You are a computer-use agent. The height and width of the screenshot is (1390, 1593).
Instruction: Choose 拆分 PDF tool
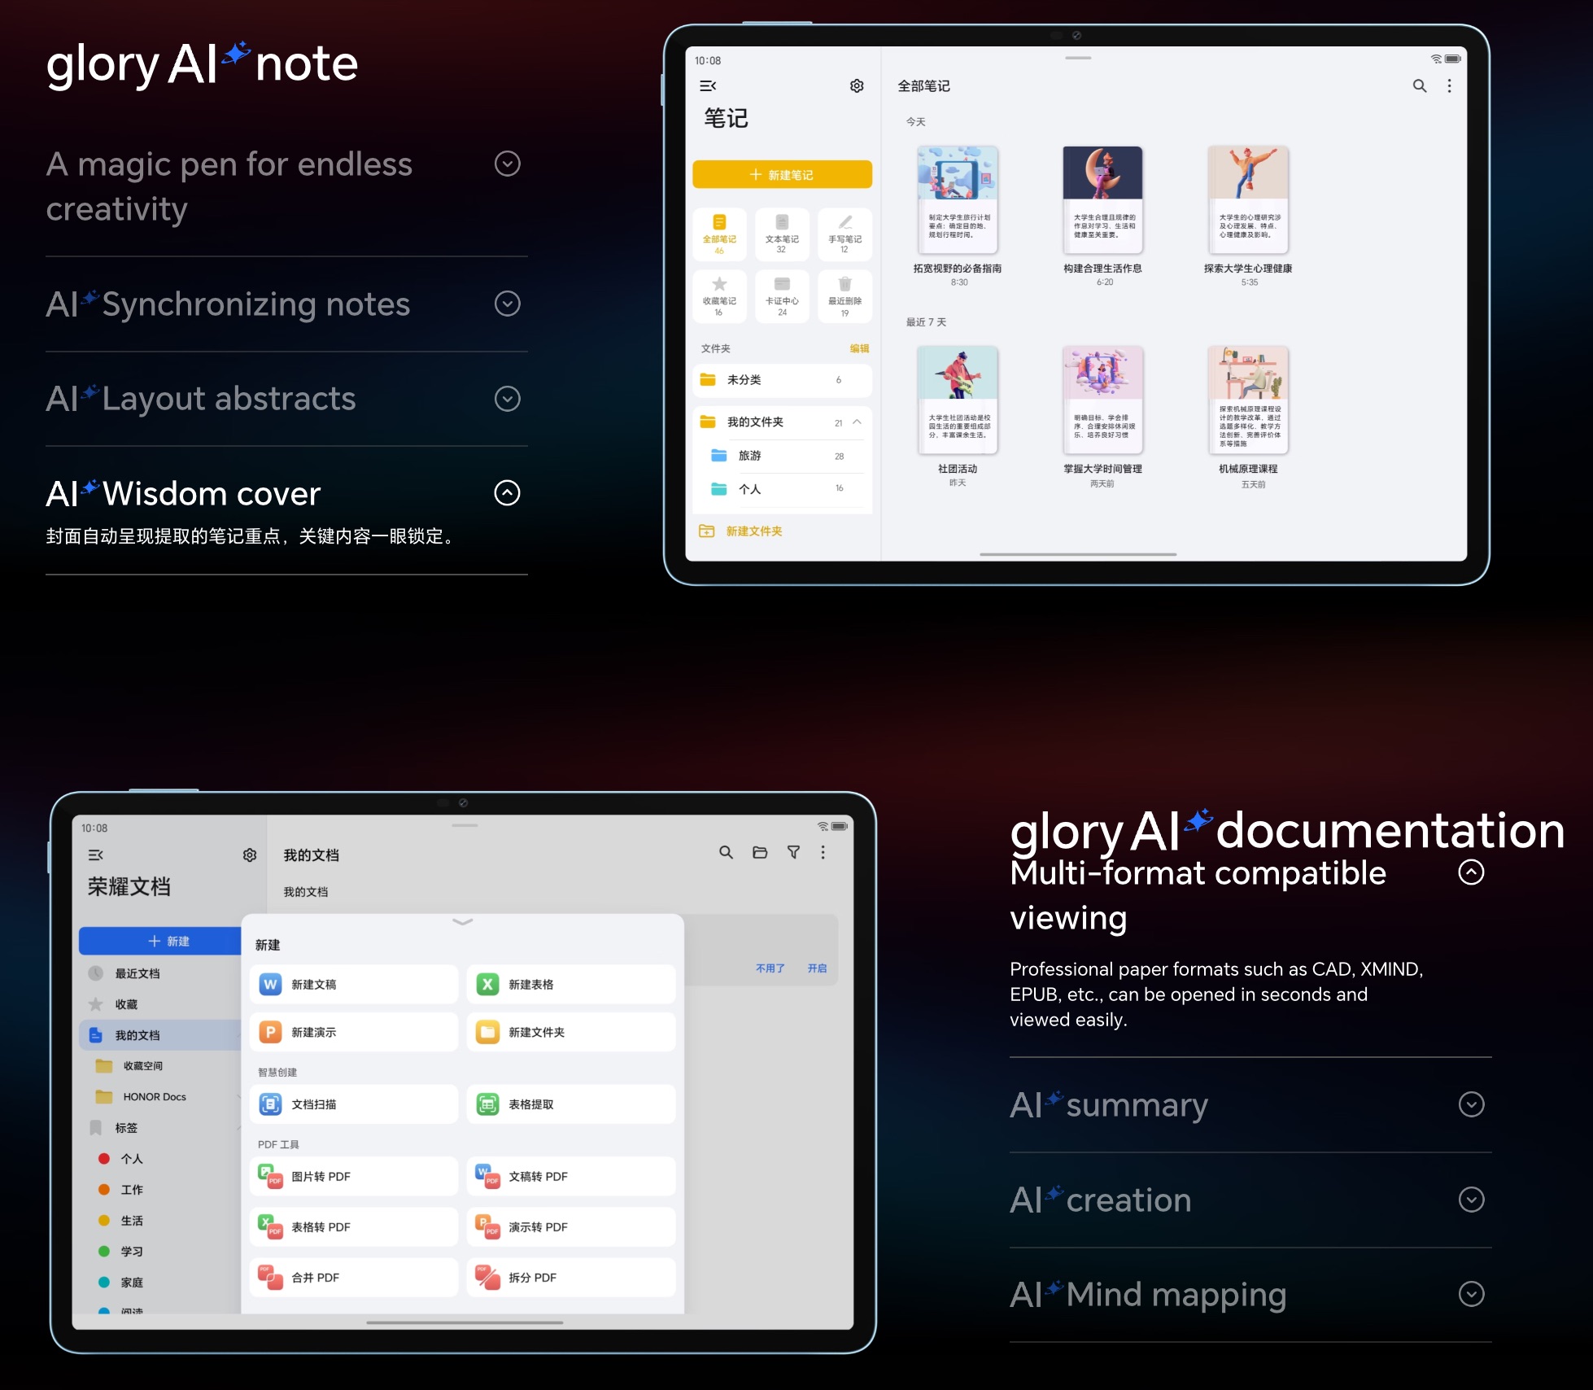click(x=571, y=1278)
